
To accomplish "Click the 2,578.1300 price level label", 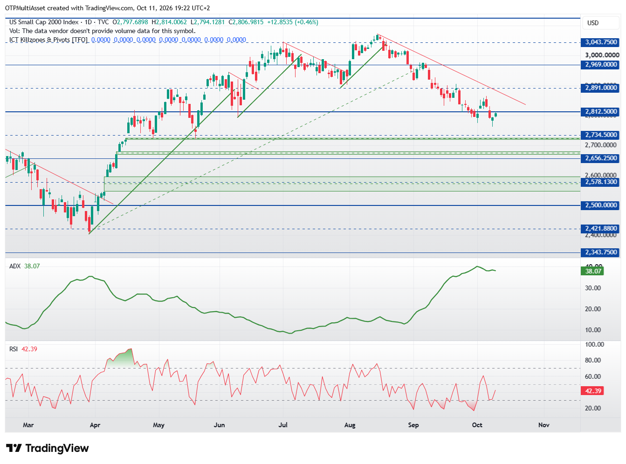I will click(601, 182).
